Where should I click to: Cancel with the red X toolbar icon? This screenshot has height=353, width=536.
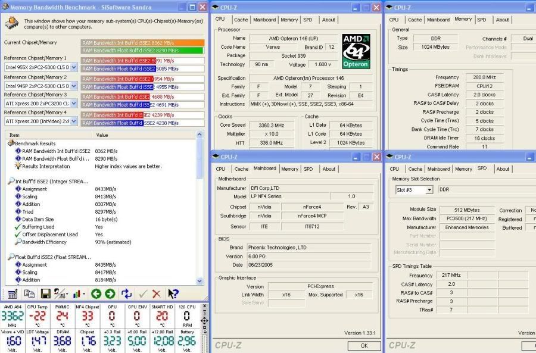point(157,293)
